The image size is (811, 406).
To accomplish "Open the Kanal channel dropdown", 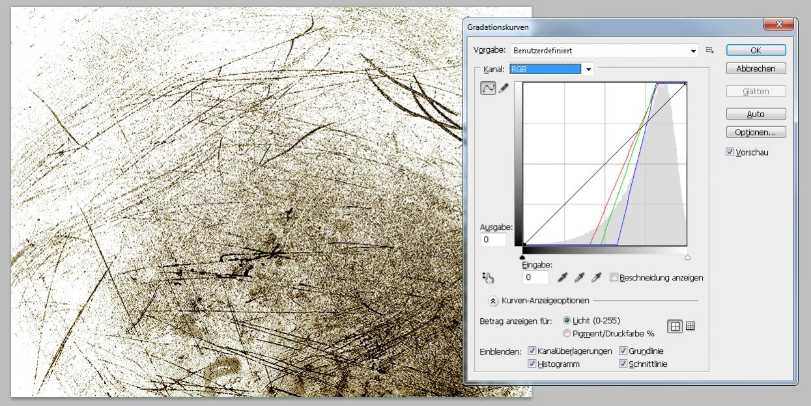I will (x=552, y=68).
